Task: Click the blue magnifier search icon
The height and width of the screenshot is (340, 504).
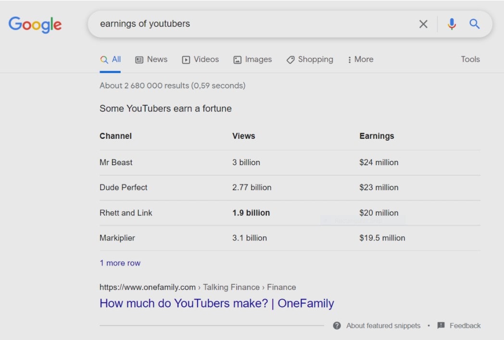Action: pyautogui.click(x=475, y=24)
